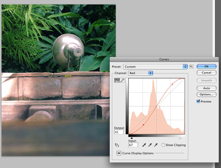This screenshot has width=221, height=168.
Task: Click the Cancel button
Action: pos(207,73)
